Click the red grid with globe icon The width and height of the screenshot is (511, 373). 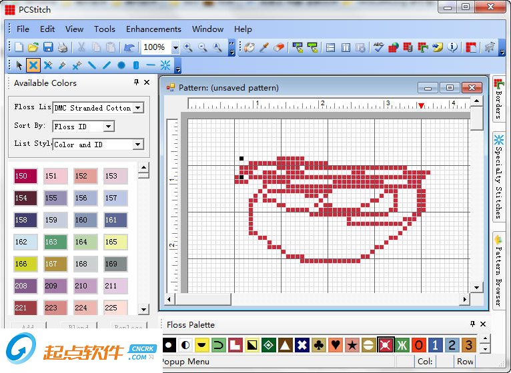click(394, 47)
